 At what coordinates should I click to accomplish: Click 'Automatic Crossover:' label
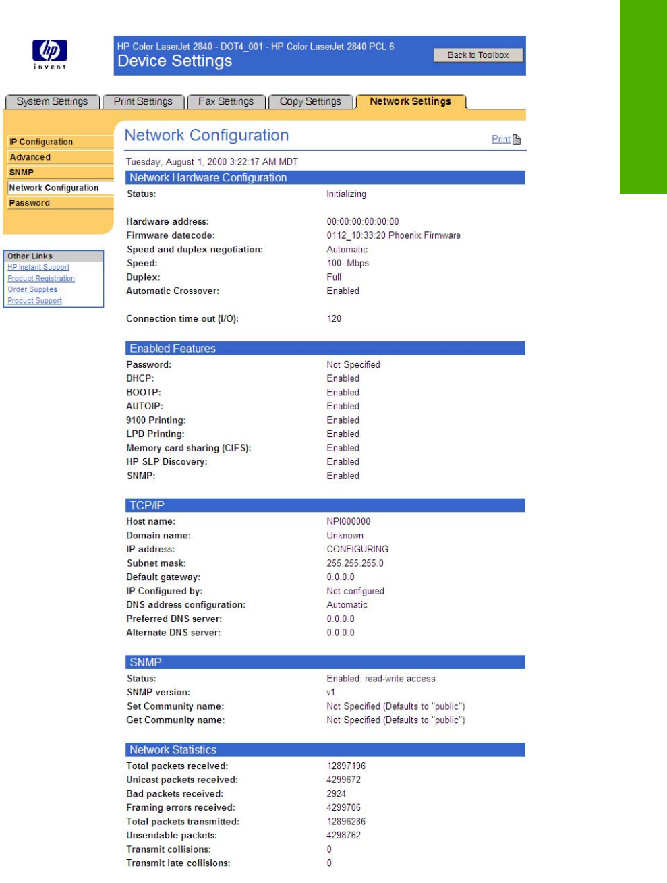pyautogui.click(x=173, y=291)
